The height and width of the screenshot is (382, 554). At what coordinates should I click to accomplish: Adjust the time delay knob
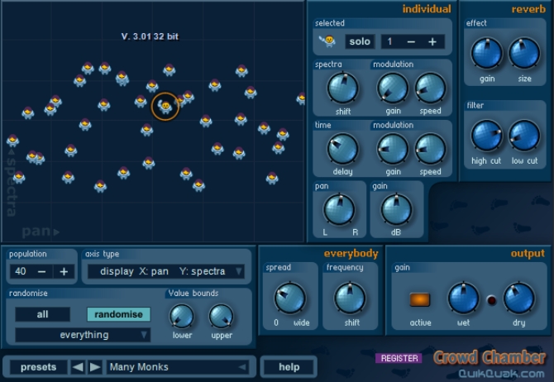342,149
